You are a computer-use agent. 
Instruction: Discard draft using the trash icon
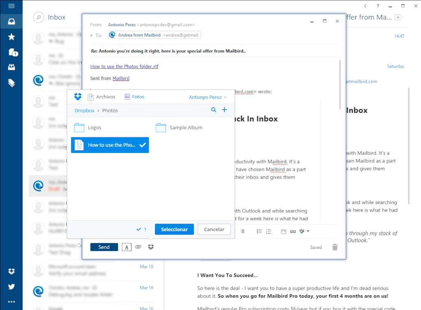[335, 247]
